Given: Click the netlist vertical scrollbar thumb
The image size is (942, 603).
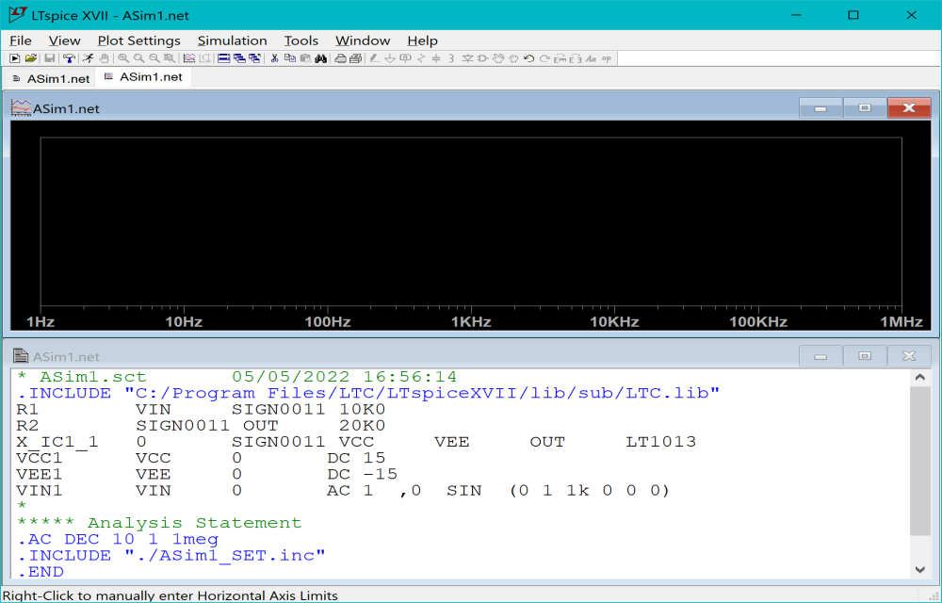Looking at the screenshot, I should click(919, 462).
